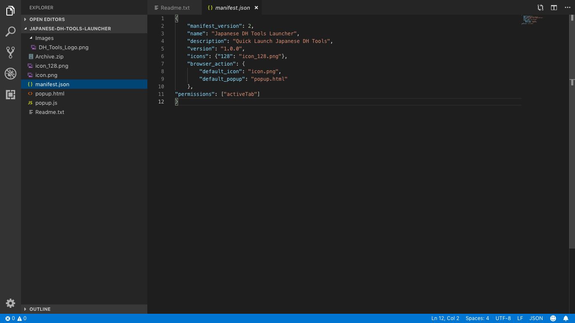Open the Debug view icon
This screenshot has height=323, width=575.
pyautogui.click(x=11, y=74)
